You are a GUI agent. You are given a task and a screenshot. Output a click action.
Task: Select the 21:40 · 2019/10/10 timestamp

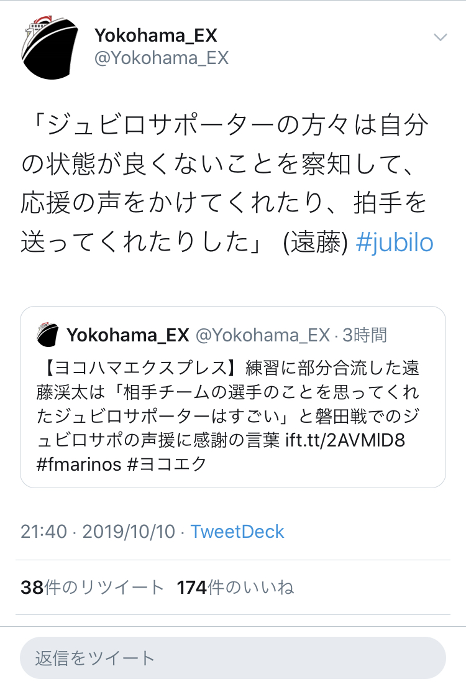tap(98, 532)
